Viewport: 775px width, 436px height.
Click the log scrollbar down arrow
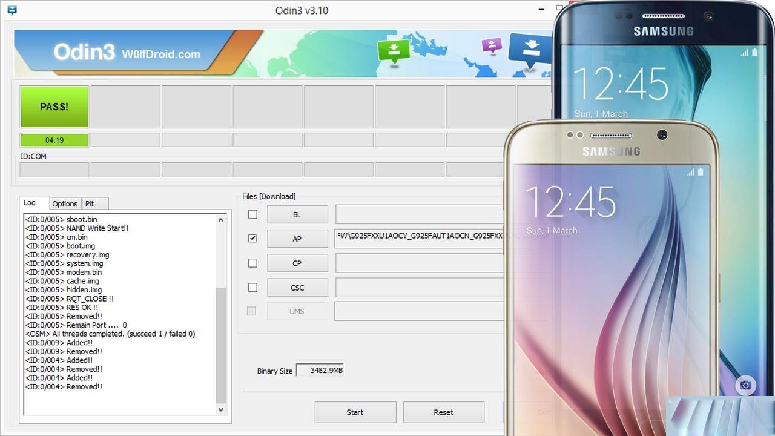pos(221,409)
